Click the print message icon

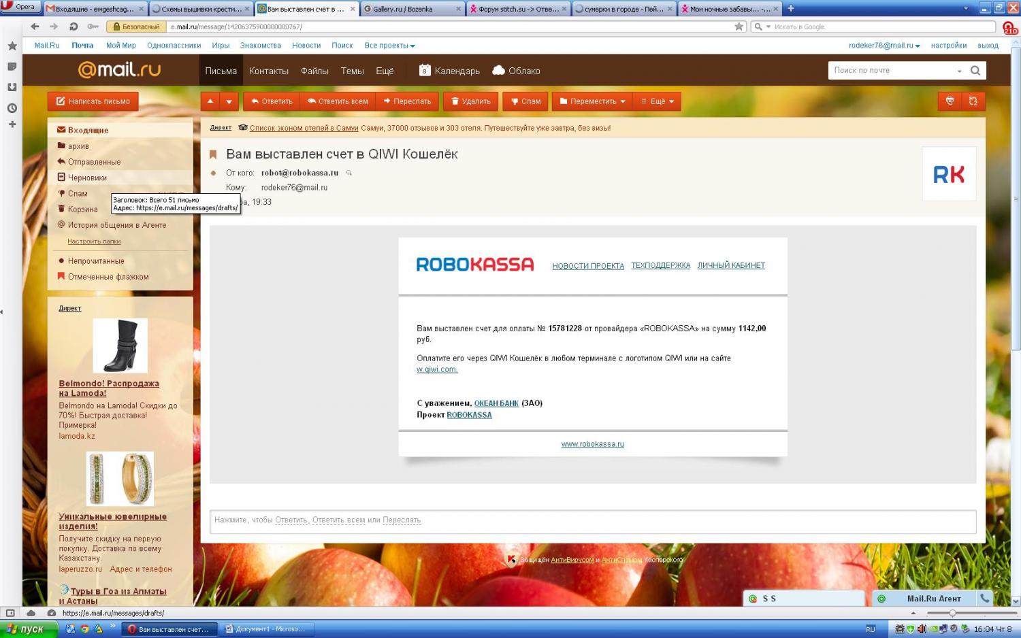950,101
